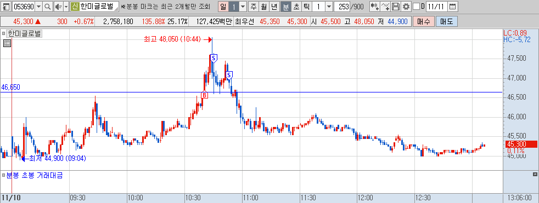Click the red B buy marker

pos(204,95)
